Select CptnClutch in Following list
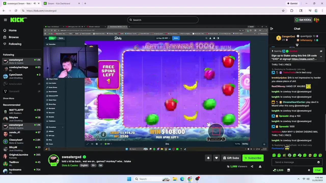 pos(22,76)
